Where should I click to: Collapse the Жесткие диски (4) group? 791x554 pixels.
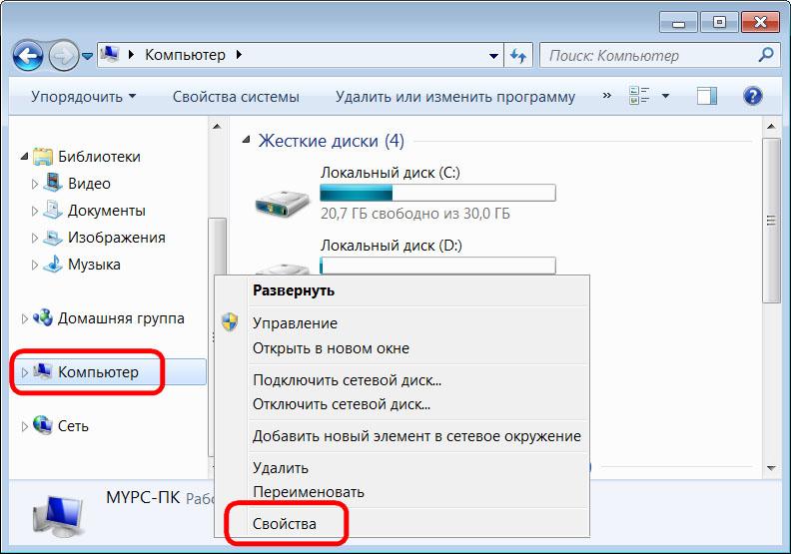tap(246, 140)
